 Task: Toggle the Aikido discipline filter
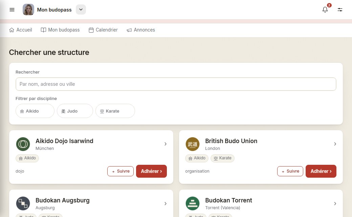(x=35, y=111)
